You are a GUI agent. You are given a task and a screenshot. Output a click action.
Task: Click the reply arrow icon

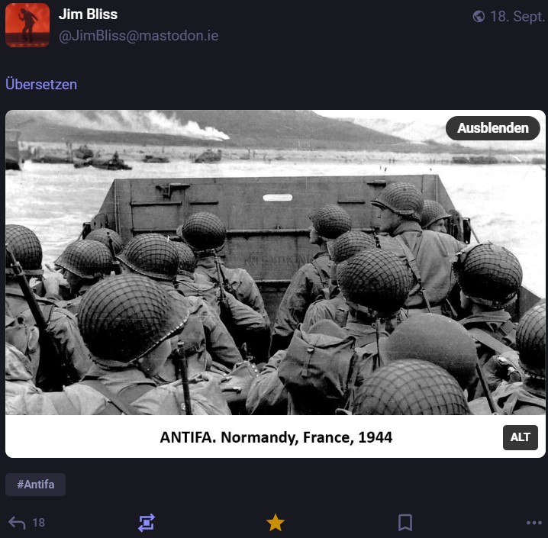tap(17, 523)
